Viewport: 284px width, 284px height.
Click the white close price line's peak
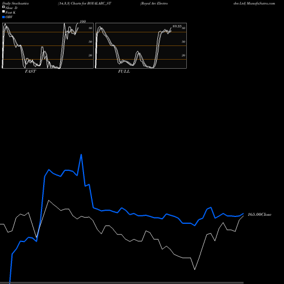49,201
